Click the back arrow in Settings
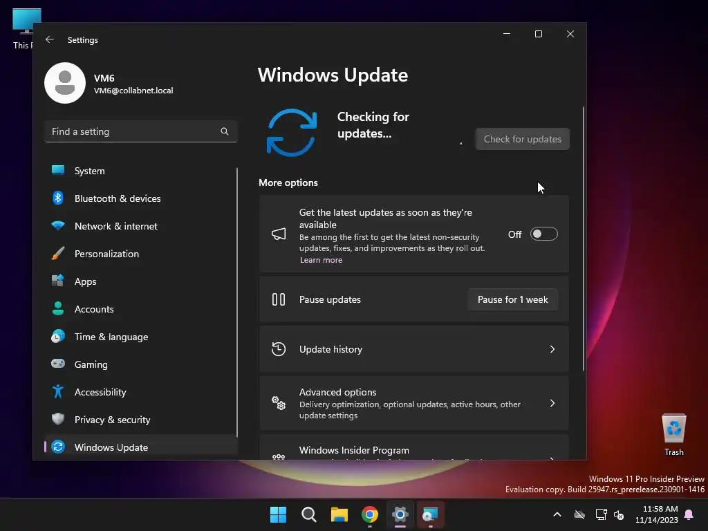The image size is (708, 531). point(50,39)
